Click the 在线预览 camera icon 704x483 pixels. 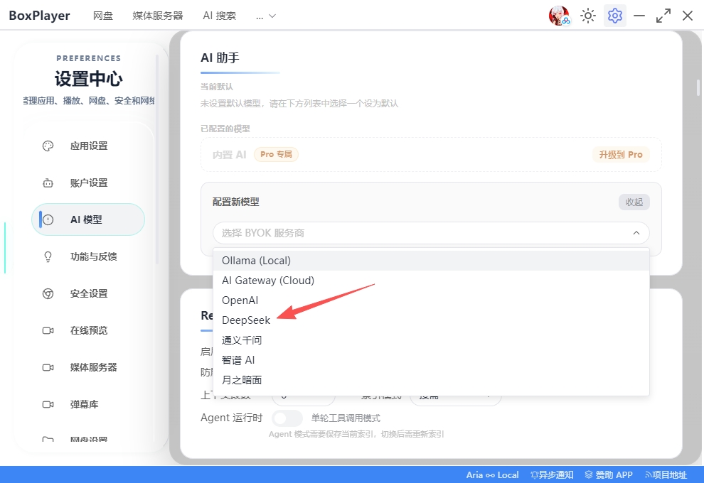(x=48, y=330)
